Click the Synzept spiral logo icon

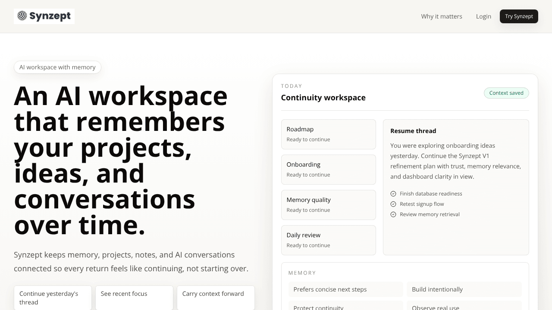coord(22,16)
